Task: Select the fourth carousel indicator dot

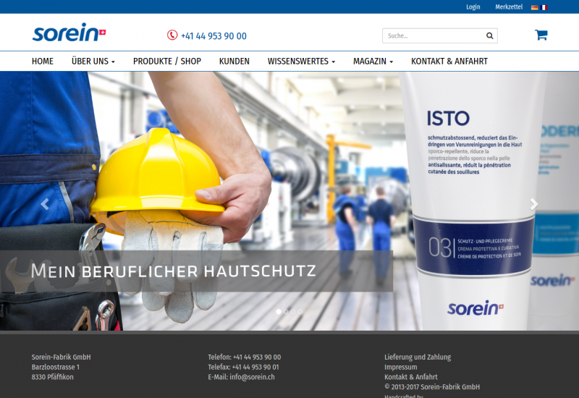Action: click(300, 311)
